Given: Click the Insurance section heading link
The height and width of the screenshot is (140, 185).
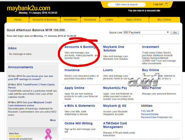Looking at the screenshot, I should pyautogui.click(x=72, y=70).
